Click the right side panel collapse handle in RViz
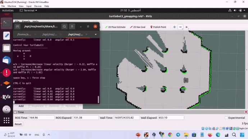 [x=247, y=70]
